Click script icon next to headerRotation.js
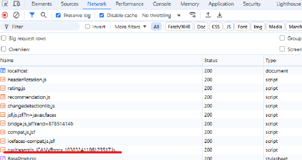The image size is (302, 160). tap(3, 79)
